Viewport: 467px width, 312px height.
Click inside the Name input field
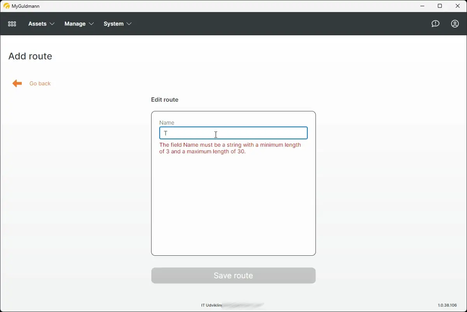tap(233, 133)
